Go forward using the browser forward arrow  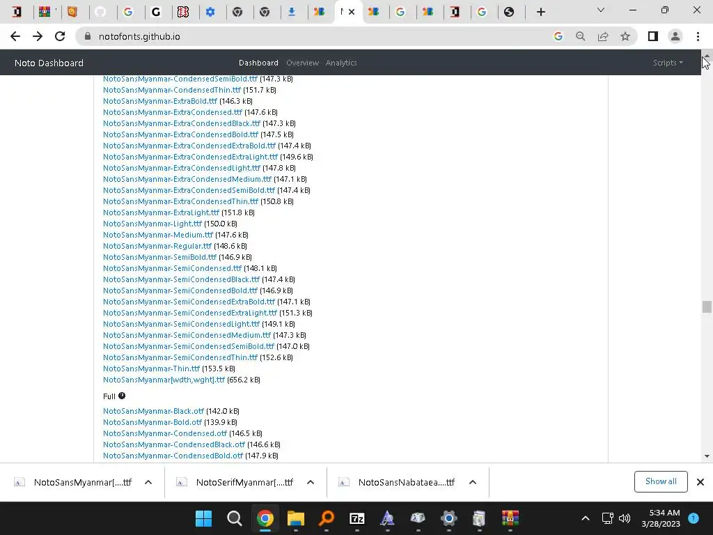tap(38, 36)
